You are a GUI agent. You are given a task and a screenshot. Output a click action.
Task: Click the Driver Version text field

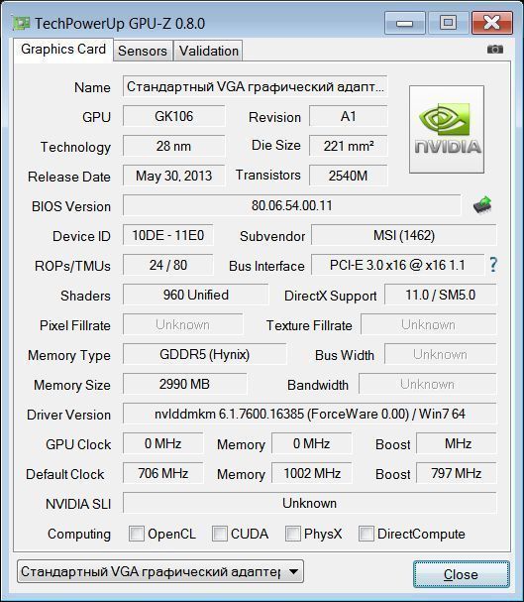[310, 414]
